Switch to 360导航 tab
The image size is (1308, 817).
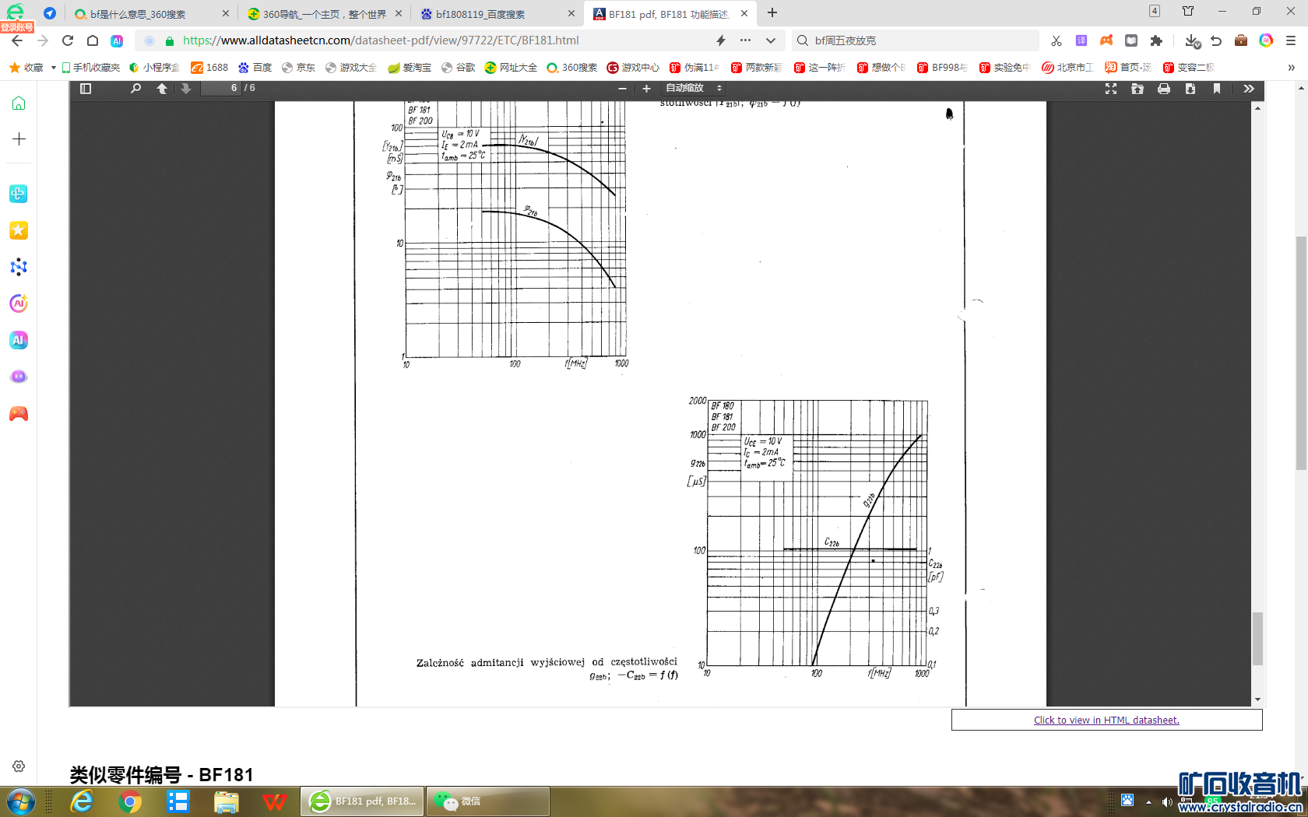[x=324, y=14]
